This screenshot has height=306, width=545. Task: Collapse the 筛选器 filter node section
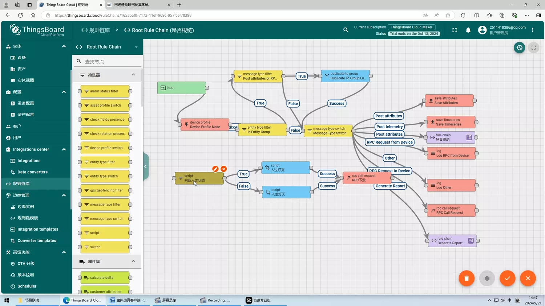pyautogui.click(x=133, y=75)
